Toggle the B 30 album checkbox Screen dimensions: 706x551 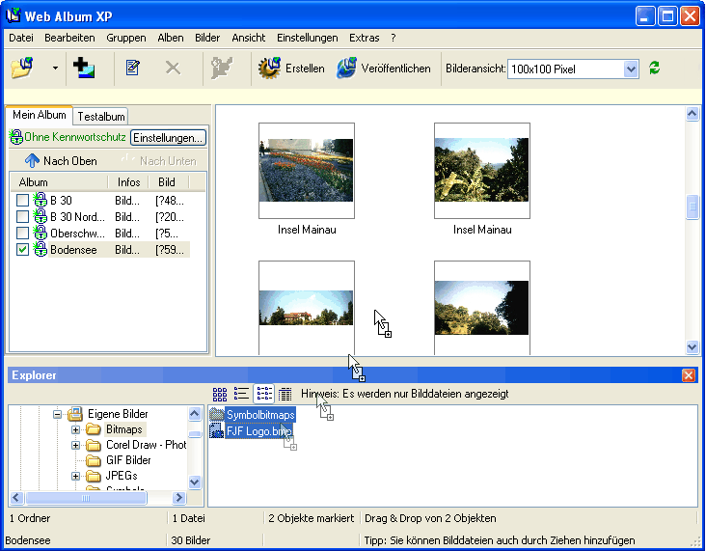pyautogui.click(x=22, y=200)
